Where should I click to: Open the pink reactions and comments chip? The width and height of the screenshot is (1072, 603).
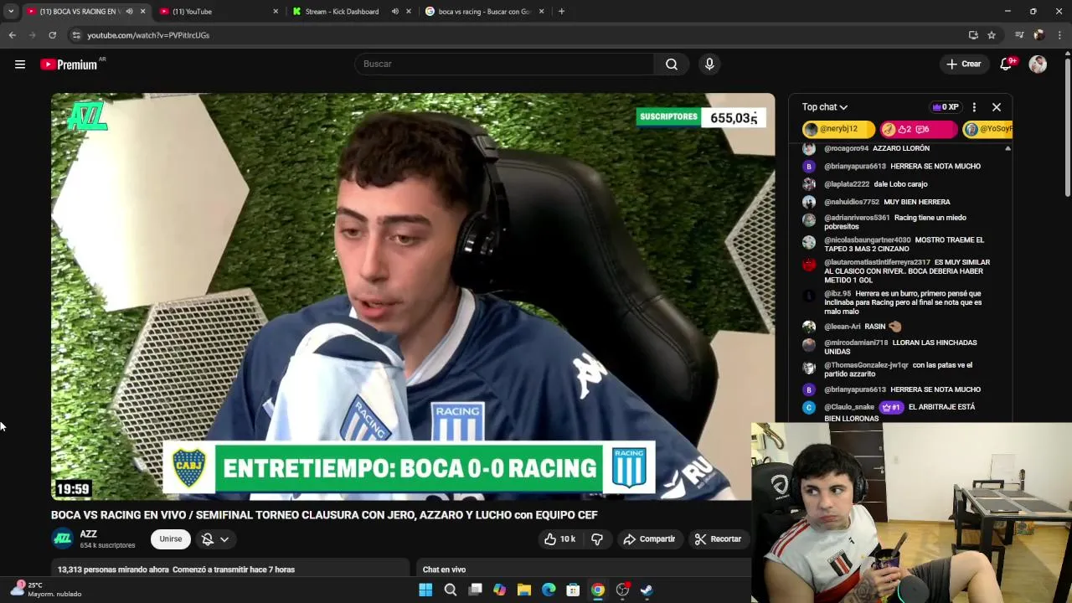point(918,129)
